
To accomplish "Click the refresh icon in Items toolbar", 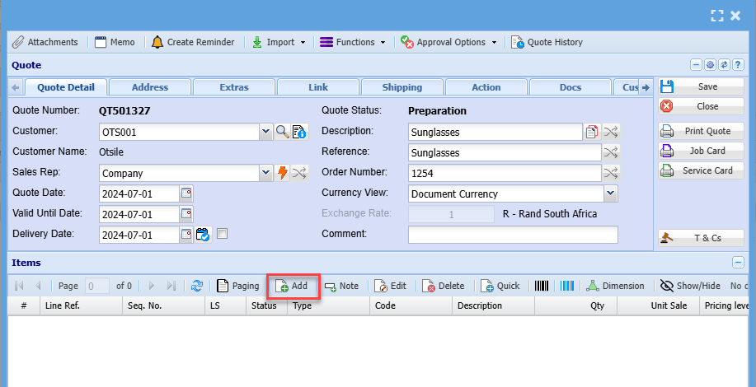I will pos(196,286).
